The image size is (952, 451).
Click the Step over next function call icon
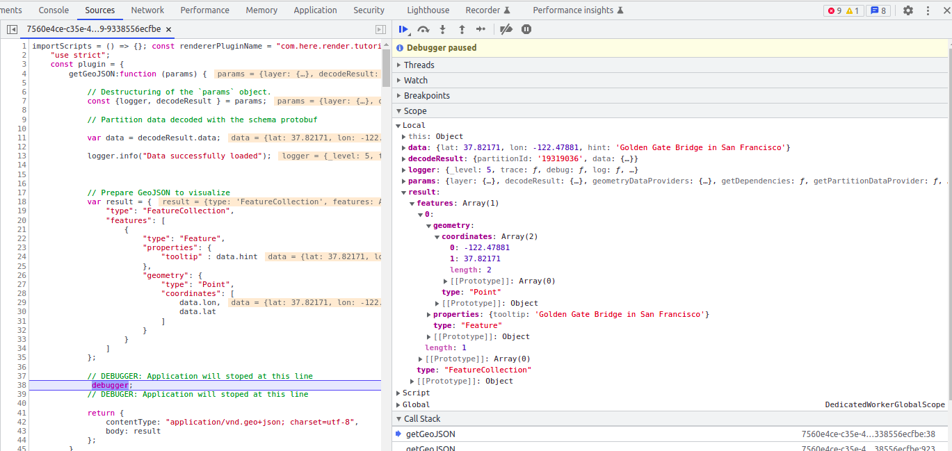423,30
